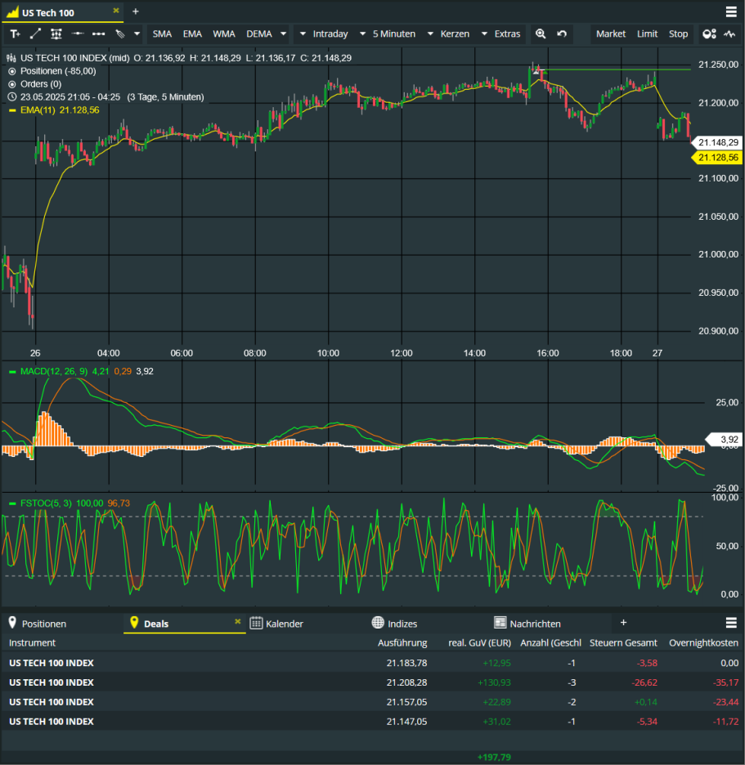The width and height of the screenshot is (745, 765).
Task: Open the 5 Minuten interval dropdown
Action: click(388, 34)
